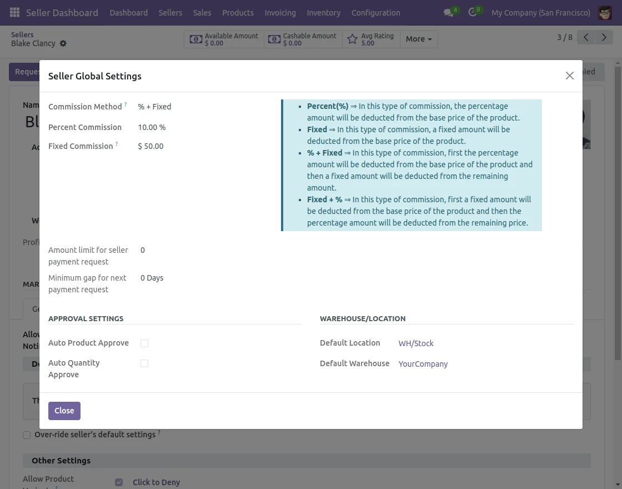This screenshot has width=622, height=489.
Task: Navigate to the next seller record
Action: tap(604, 37)
